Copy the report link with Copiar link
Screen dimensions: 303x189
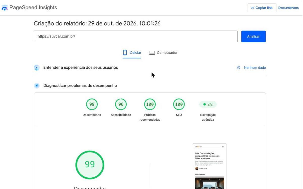[262, 8]
